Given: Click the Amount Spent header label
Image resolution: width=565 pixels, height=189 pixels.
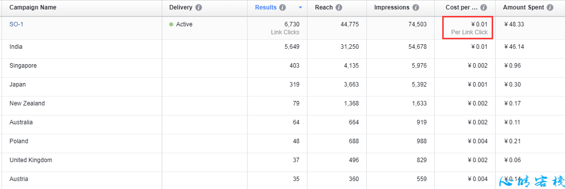Looking at the screenshot, I should [524, 7].
